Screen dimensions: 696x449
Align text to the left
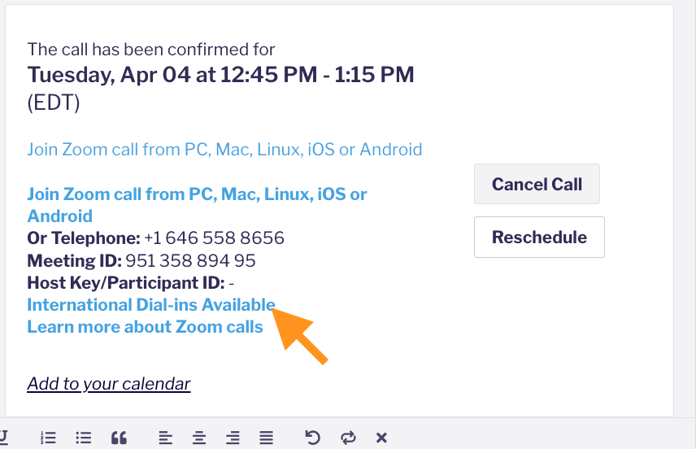click(x=166, y=438)
